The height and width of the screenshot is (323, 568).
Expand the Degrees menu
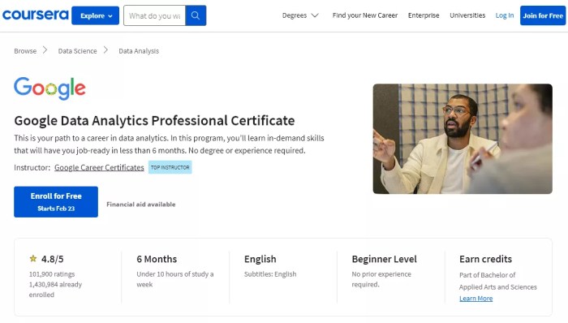point(300,15)
